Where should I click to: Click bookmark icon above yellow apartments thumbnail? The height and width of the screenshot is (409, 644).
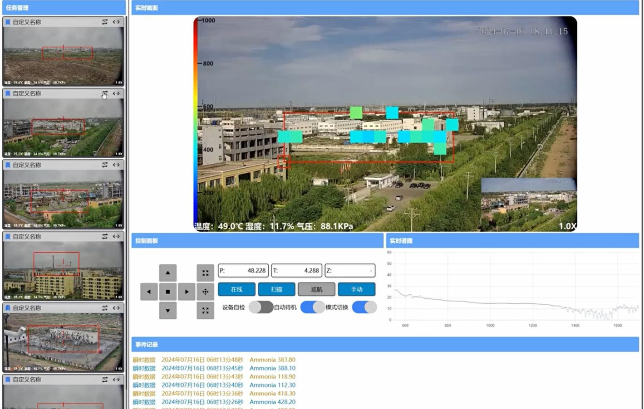pos(8,237)
